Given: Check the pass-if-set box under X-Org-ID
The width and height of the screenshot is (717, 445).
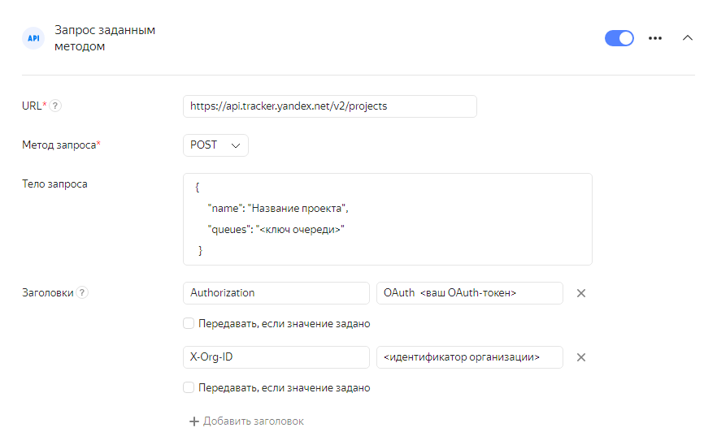Looking at the screenshot, I should coord(189,388).
